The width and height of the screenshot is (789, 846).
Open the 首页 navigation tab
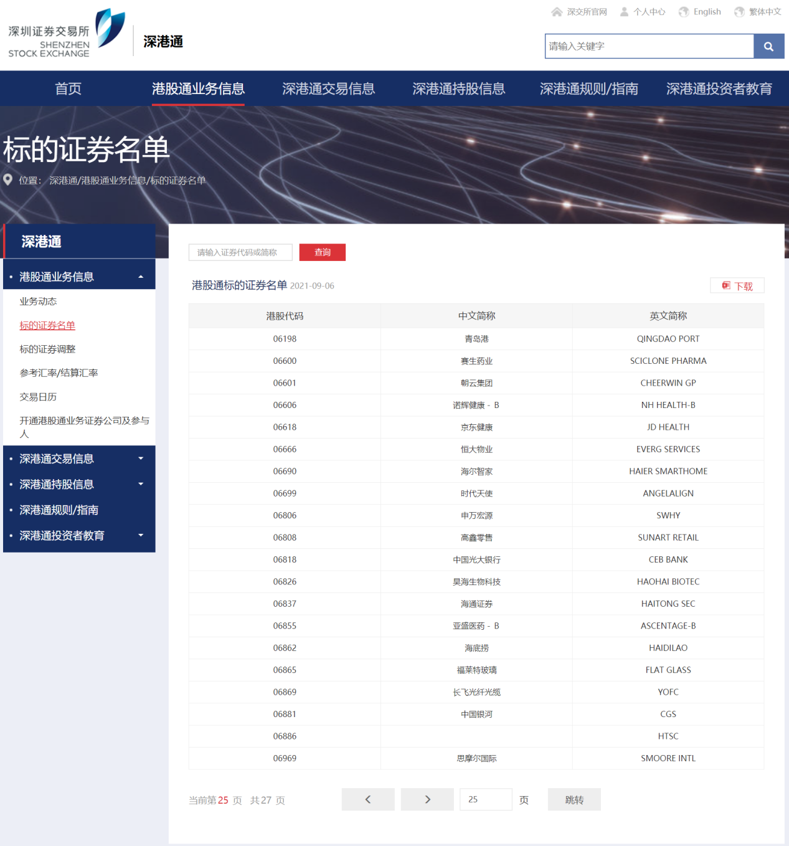click(x=68, y=88)
